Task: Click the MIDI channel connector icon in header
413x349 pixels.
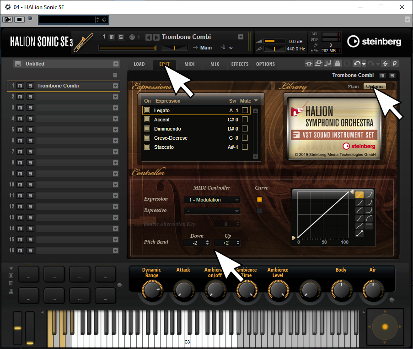Action: [132, 37]
